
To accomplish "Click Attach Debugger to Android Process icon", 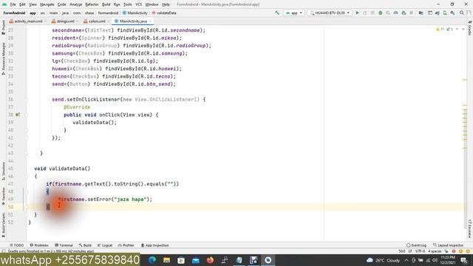I will [404, 13].
